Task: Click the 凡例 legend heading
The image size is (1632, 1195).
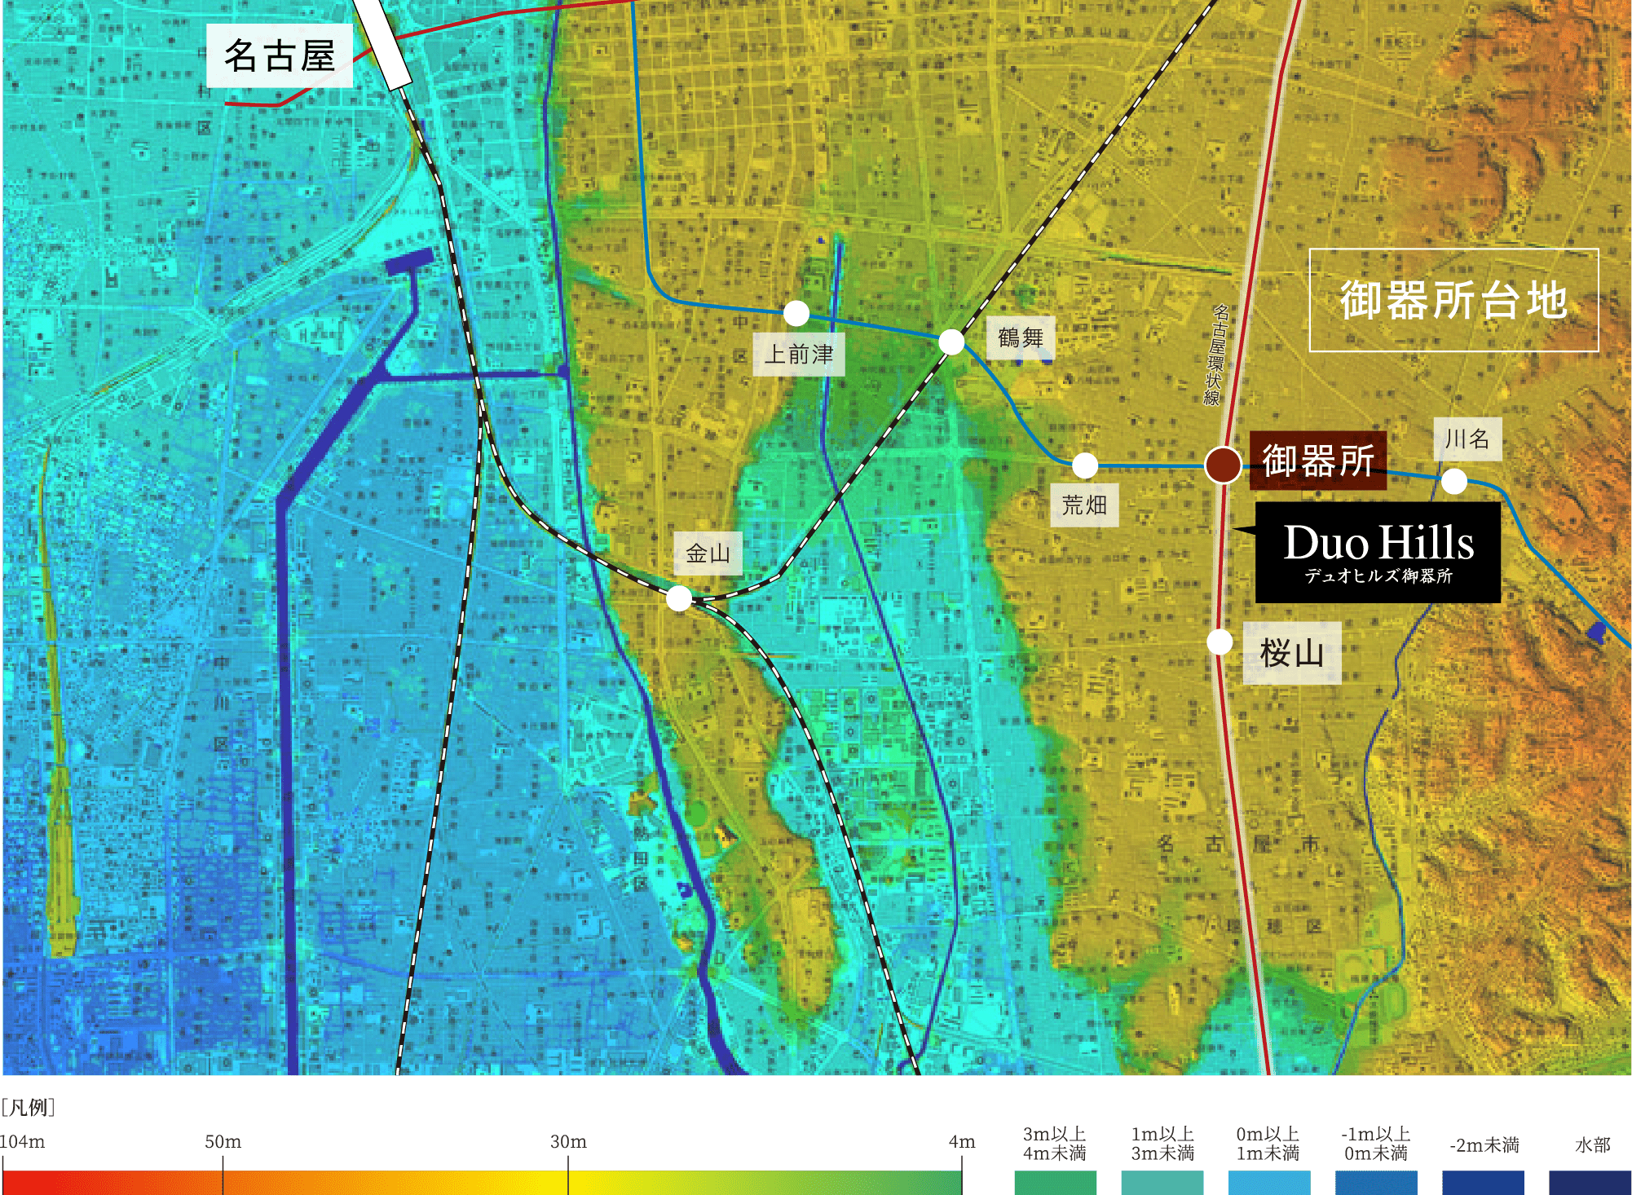Action: pos(29,1107)
